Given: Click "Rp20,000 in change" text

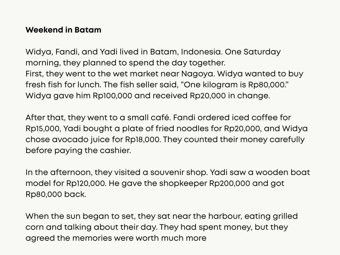Looking at the screenshot, I should [x=229, y=96].
